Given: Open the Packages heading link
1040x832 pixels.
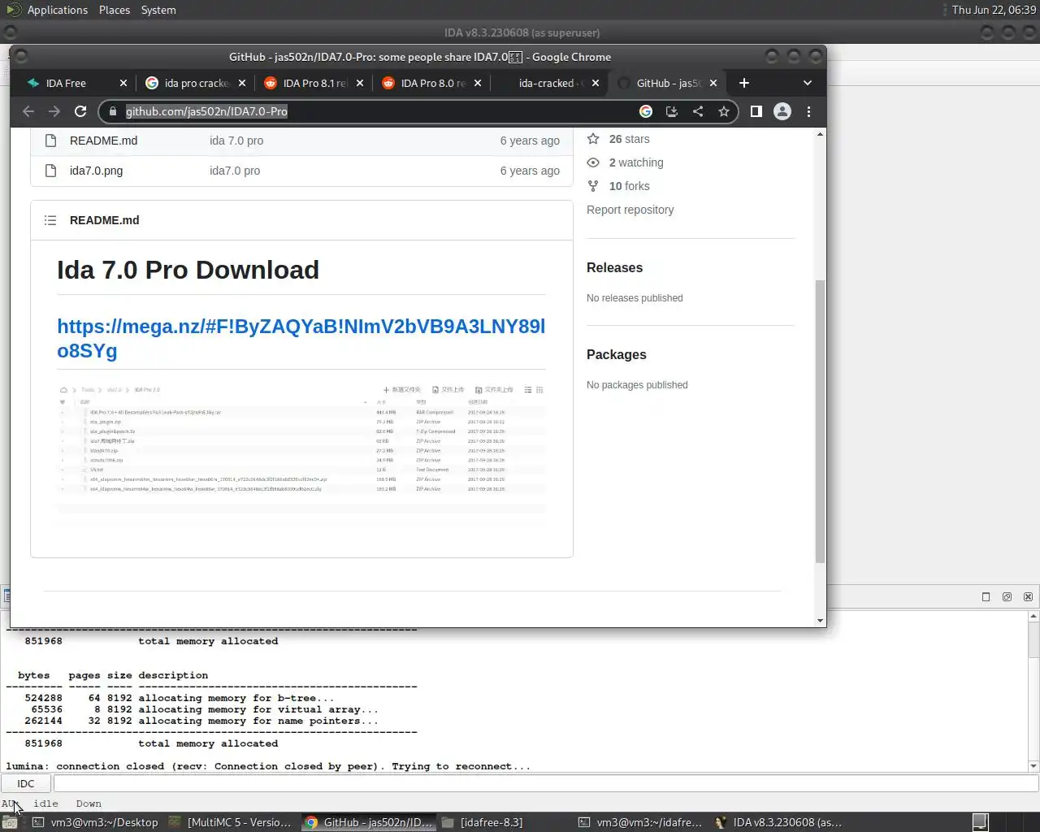Looking at the screenshot, I should click(617, 354).
